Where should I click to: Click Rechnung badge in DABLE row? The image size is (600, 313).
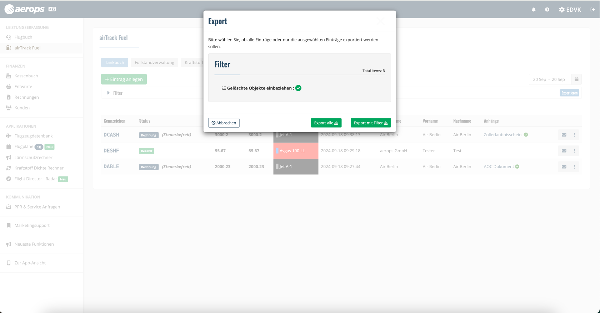[149, 167]
